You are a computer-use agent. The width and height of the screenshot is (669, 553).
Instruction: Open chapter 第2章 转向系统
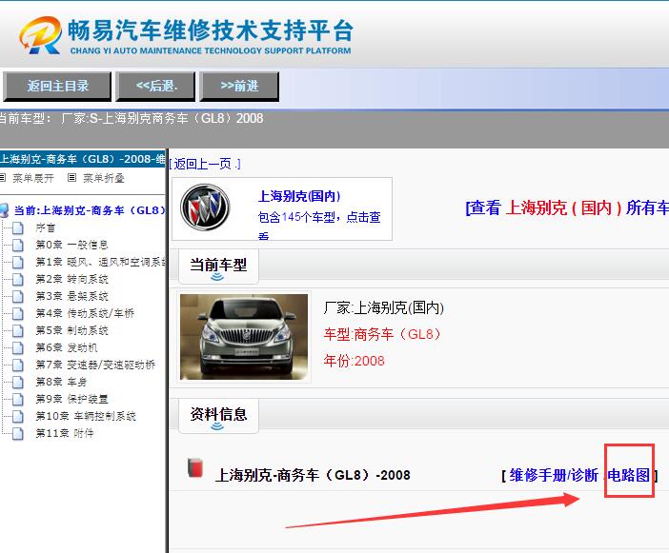point(71,279)
